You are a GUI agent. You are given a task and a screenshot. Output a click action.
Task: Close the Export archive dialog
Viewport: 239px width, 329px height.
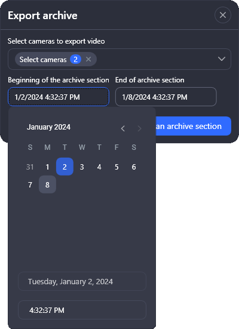[223, 15]
